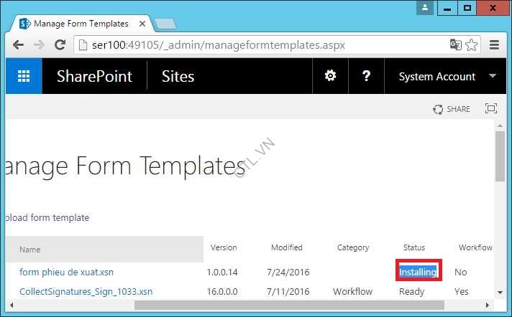Click the Help question mark icon
Image resolution: width=512 pixels, height=317 pixels.
coord(366,76)
